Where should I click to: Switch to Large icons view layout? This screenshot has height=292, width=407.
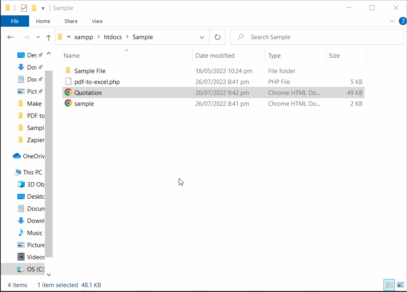401,285
